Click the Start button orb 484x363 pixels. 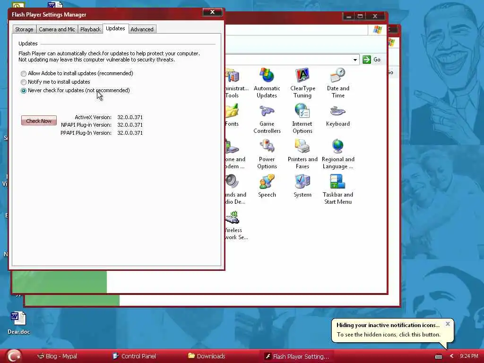pos(14,356)
